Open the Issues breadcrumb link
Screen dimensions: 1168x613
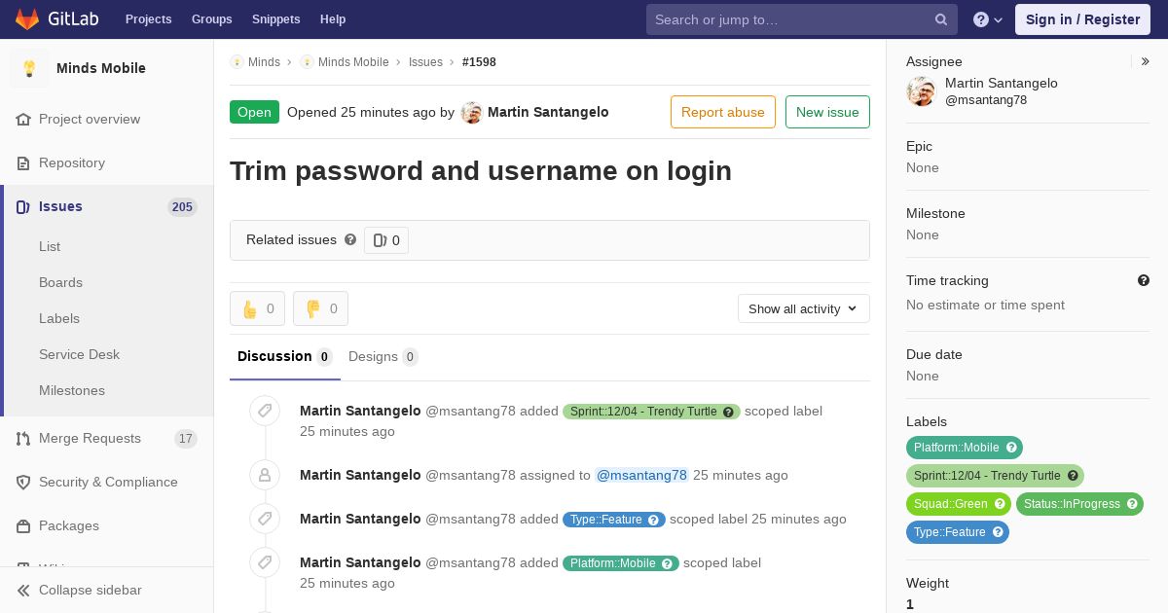click(x=425, y=62)
